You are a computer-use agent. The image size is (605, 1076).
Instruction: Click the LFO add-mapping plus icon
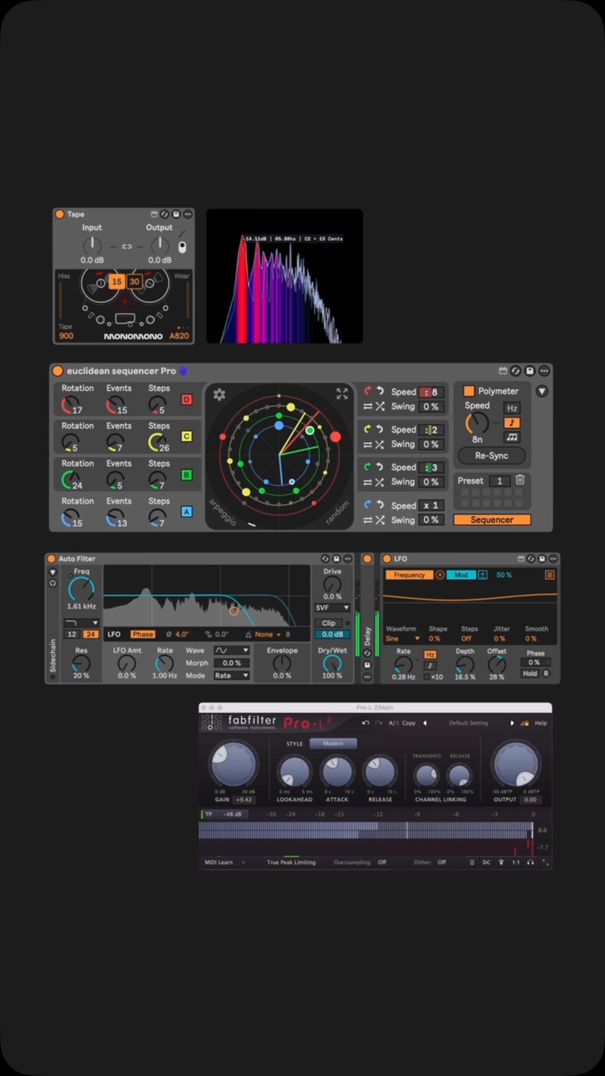click(483, 575)
